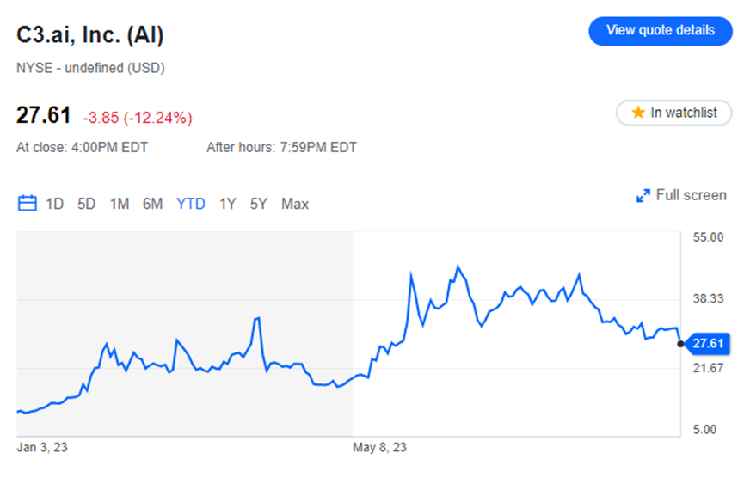Screen dimensions: 744x484
Task: Click the C3.ai, Inc. (AI) heading
Action: 90,35
